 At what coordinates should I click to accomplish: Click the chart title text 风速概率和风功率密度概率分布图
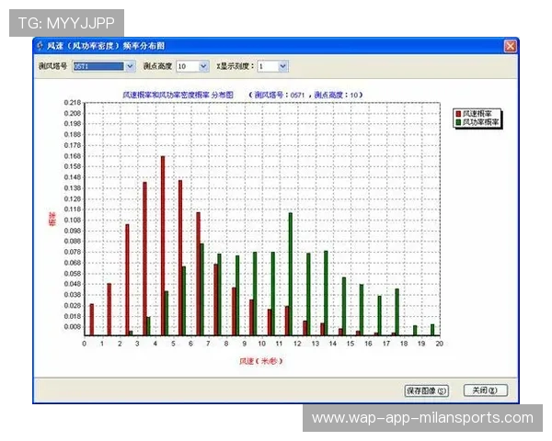[178, 95]
